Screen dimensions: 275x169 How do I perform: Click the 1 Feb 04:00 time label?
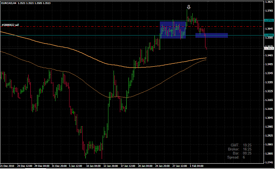(x=196, y=166)
